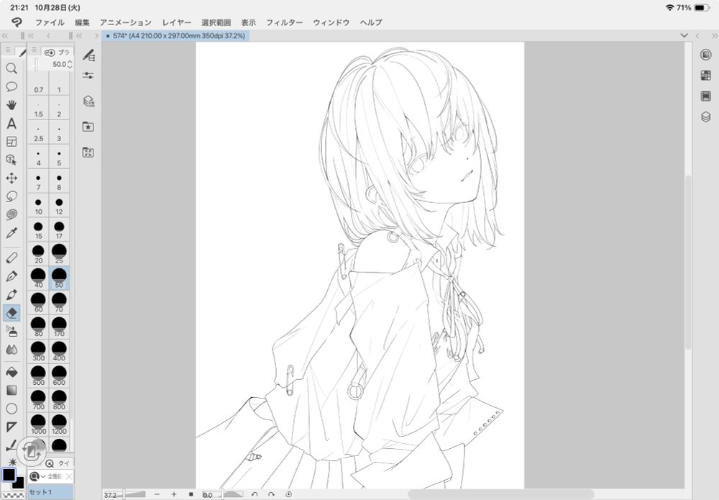Select the Ruler triangle tool
This screenshot has height=500, width=719.
[x=12, y=427]
